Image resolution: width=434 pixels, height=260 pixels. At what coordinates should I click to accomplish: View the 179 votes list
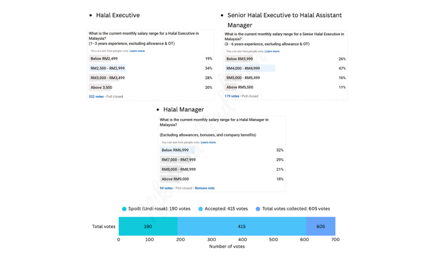click(x=232, y=96)
